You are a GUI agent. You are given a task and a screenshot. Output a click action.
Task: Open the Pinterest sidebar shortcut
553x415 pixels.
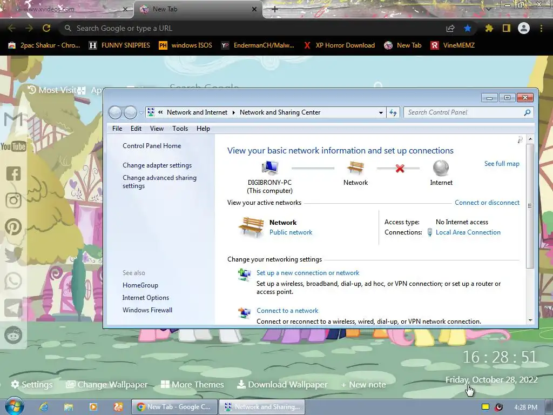pyautogui.click(x=14, y=227)
